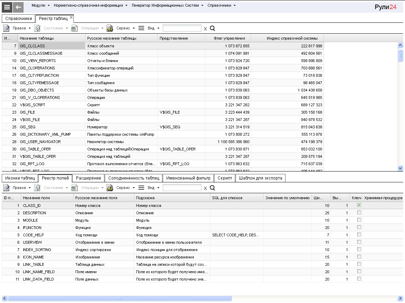Image resolution: width=405 pixels, height=303 pixels.
Task: Check the Ключ checkbox for MODULE
Action: click(x=359, y=220)
